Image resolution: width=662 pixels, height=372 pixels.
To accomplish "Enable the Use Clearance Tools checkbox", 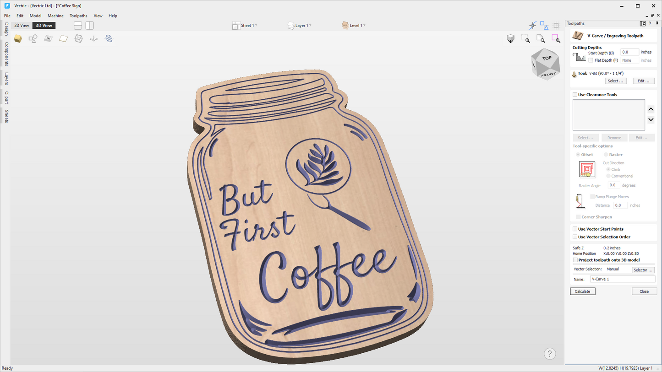I will 575,94.
